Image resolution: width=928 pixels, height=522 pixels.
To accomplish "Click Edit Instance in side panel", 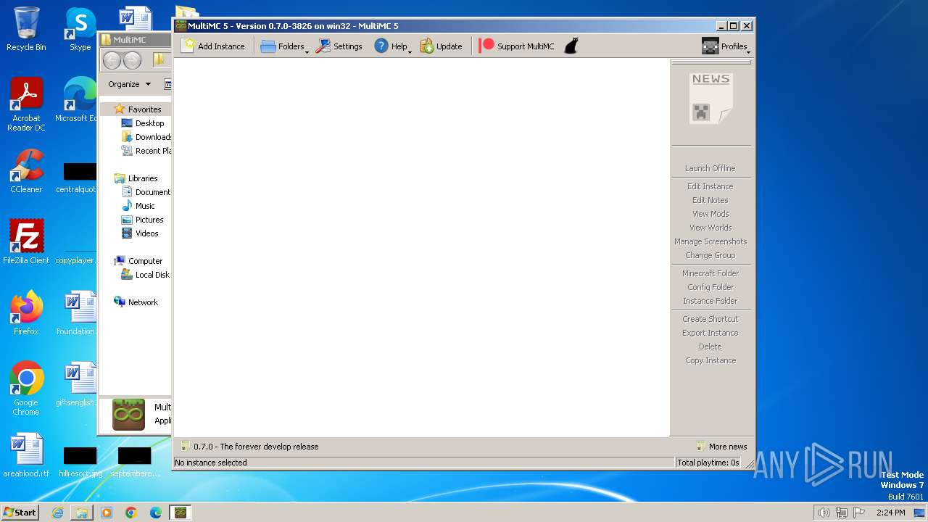I will (710, 186).
